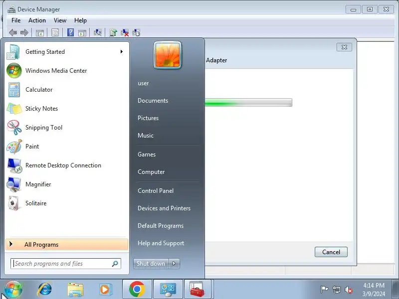Click the Update Driver Software toolbar icon
399x299 pixels.
pos(113,32)
